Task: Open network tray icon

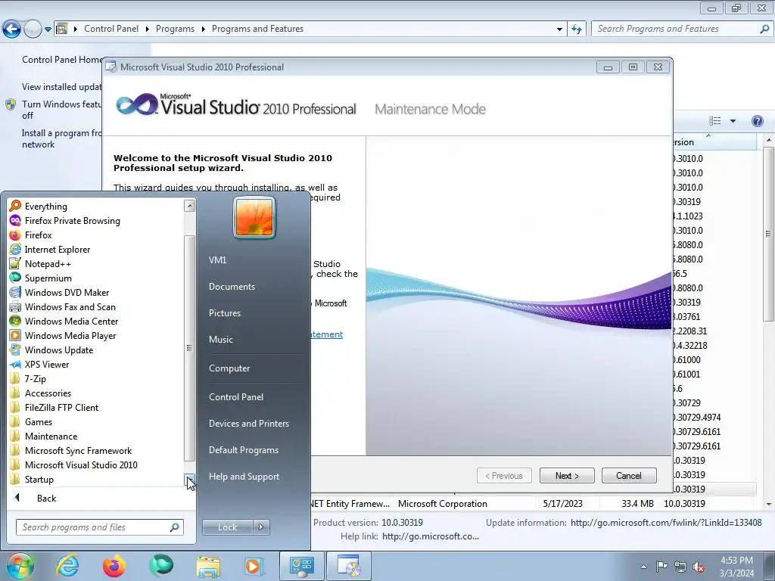Action: 680,567
